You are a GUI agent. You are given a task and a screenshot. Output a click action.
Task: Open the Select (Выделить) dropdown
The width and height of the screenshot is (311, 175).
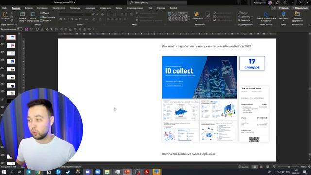(245, 20)
